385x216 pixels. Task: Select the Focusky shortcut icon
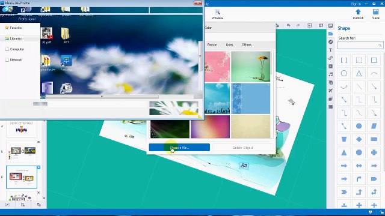pyautogui.click(x=66, y=63)
